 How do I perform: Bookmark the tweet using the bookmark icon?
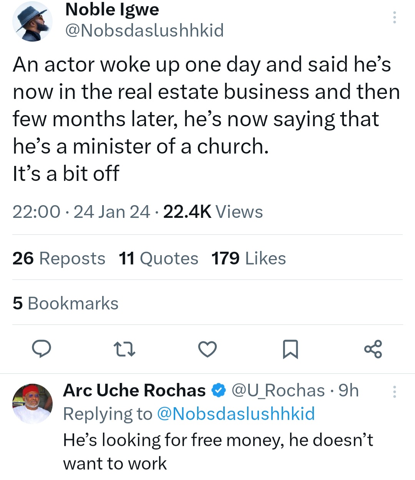tap(290, 349)
